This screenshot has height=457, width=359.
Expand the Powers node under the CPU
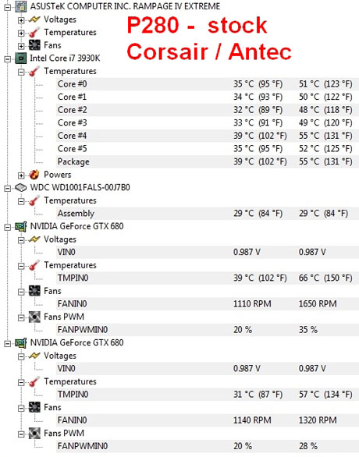[x=21, y=175]
